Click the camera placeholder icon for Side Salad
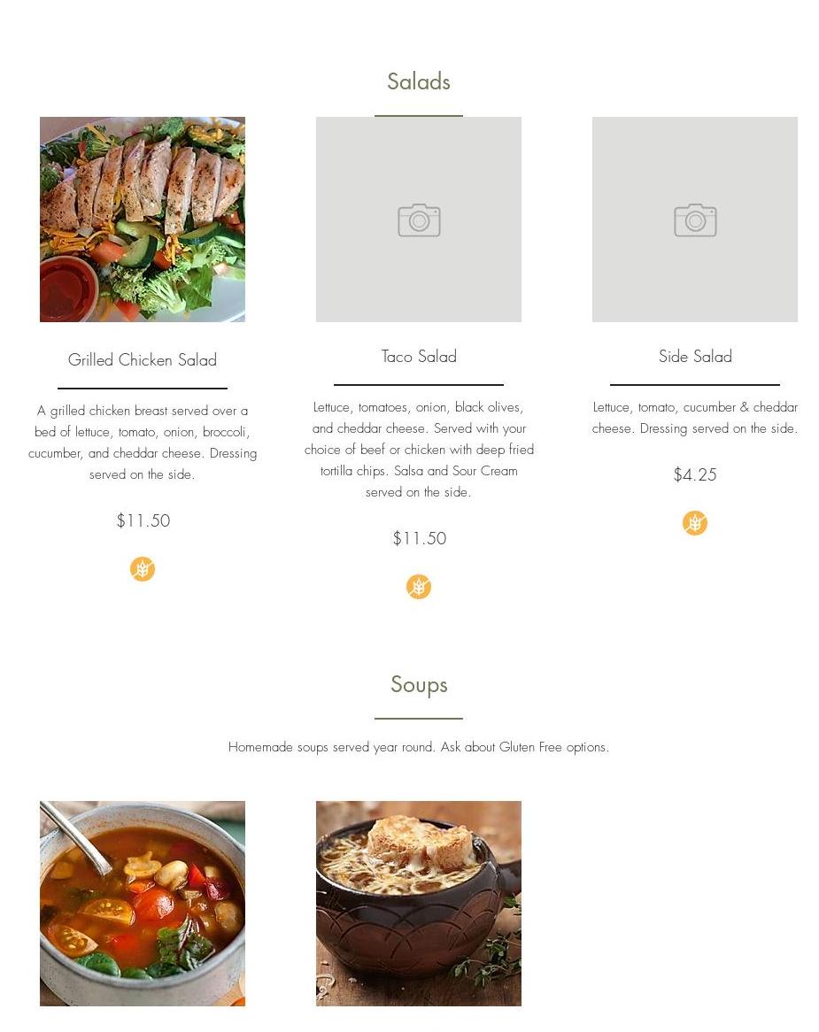 point(694,219)
